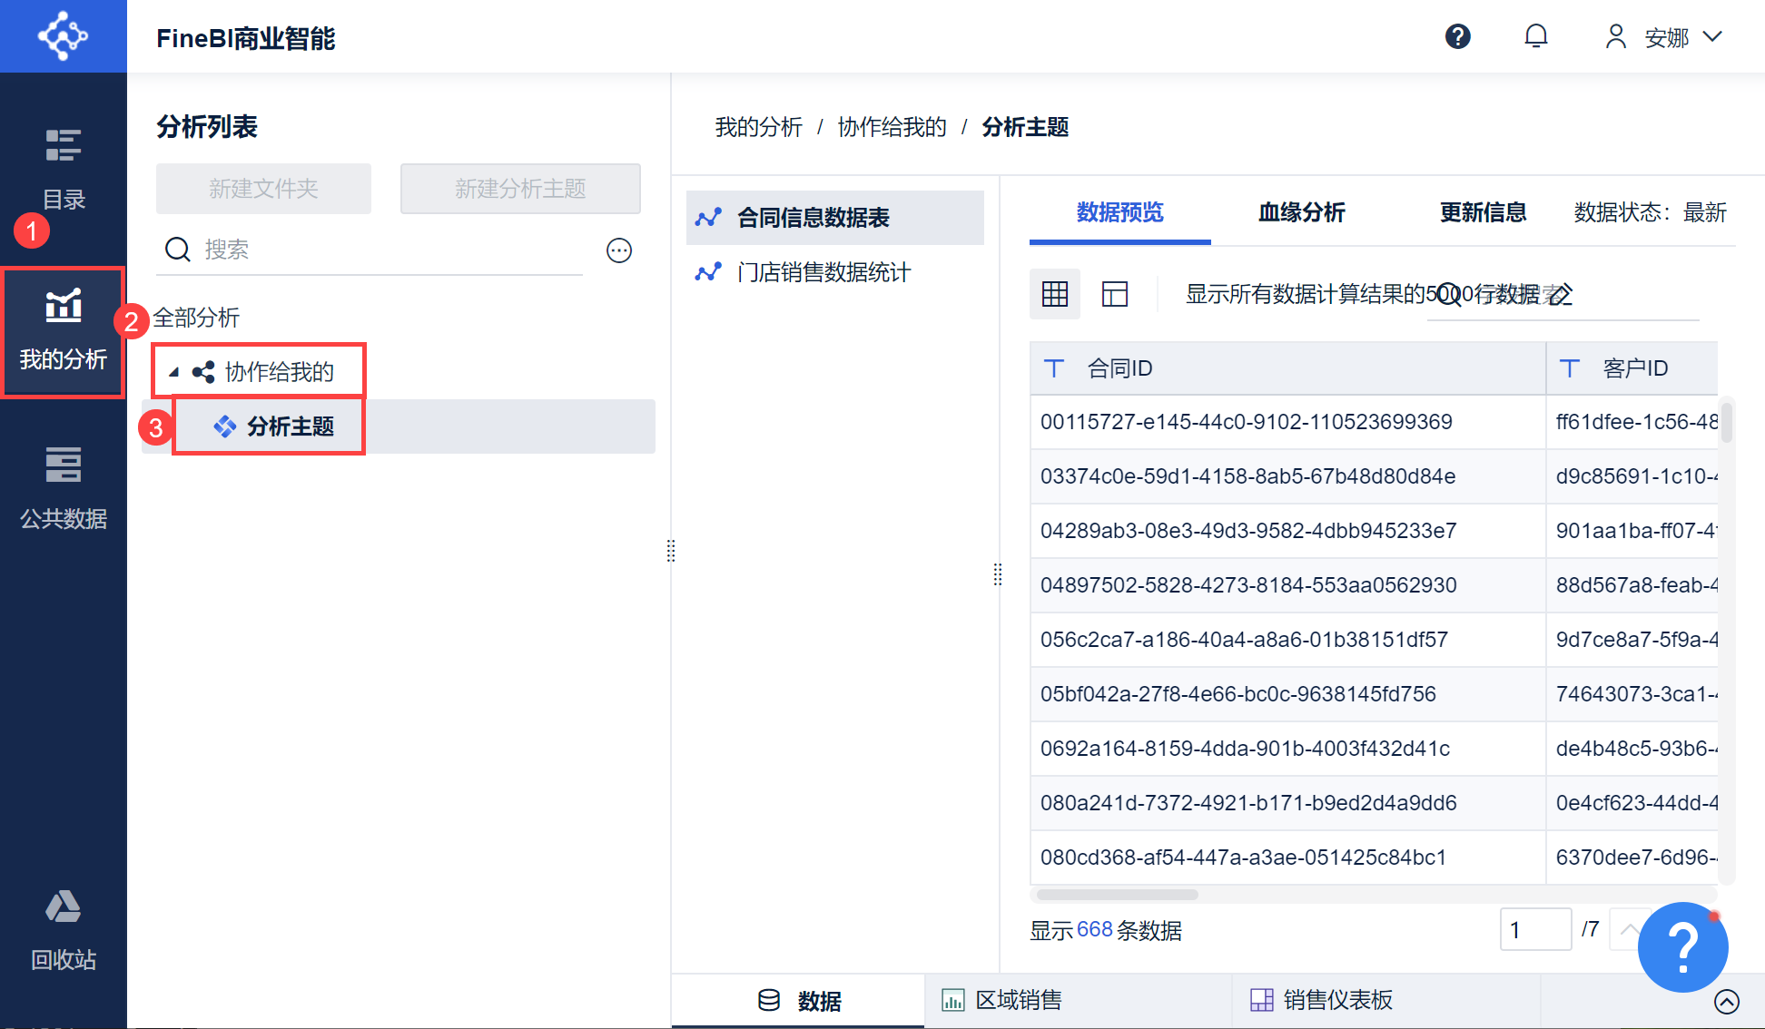Switch to field structure view
The height and width of the screenshot is (1029, 1765).
click(1114, 294)
